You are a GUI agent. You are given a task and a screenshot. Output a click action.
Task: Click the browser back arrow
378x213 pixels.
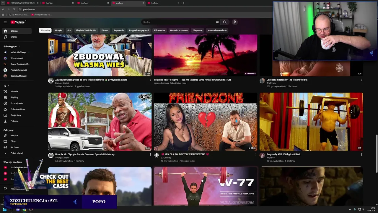[x=3, y=9]
